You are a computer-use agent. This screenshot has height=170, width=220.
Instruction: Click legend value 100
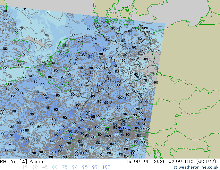pyautogui.click(x=106, y=167)
